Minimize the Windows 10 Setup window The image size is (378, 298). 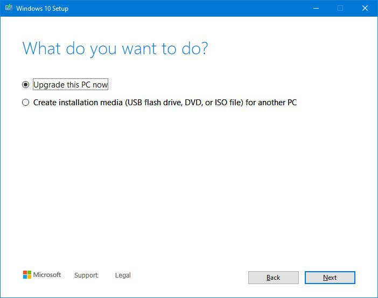316,8
